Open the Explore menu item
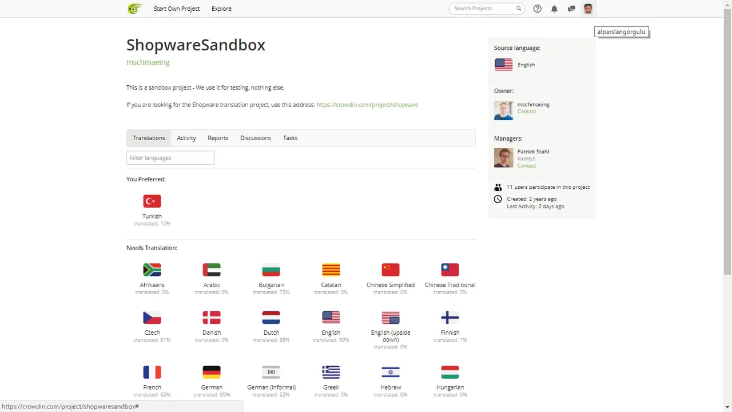Image resolution: width=732 pixels, height=412 pixels. pos(221,9)
